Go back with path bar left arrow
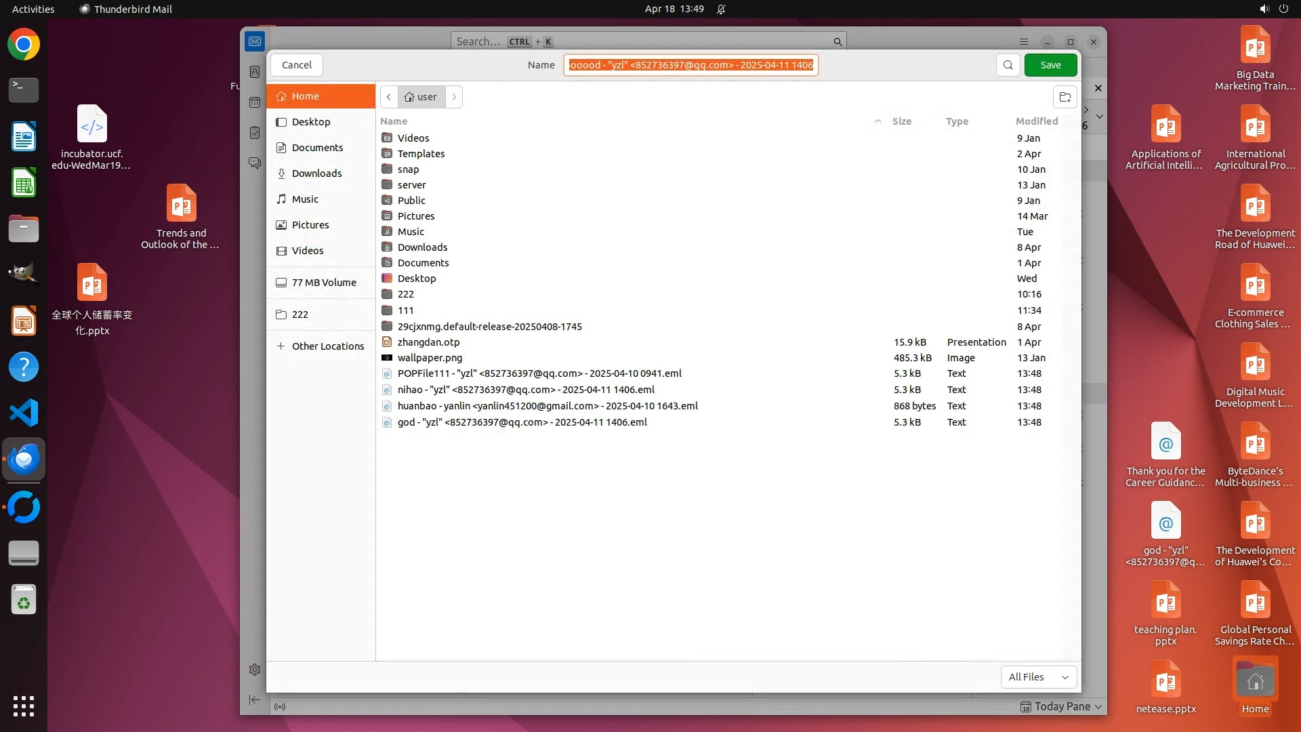The width and height of the screenshot is (1301, 732). click(389, 97)
